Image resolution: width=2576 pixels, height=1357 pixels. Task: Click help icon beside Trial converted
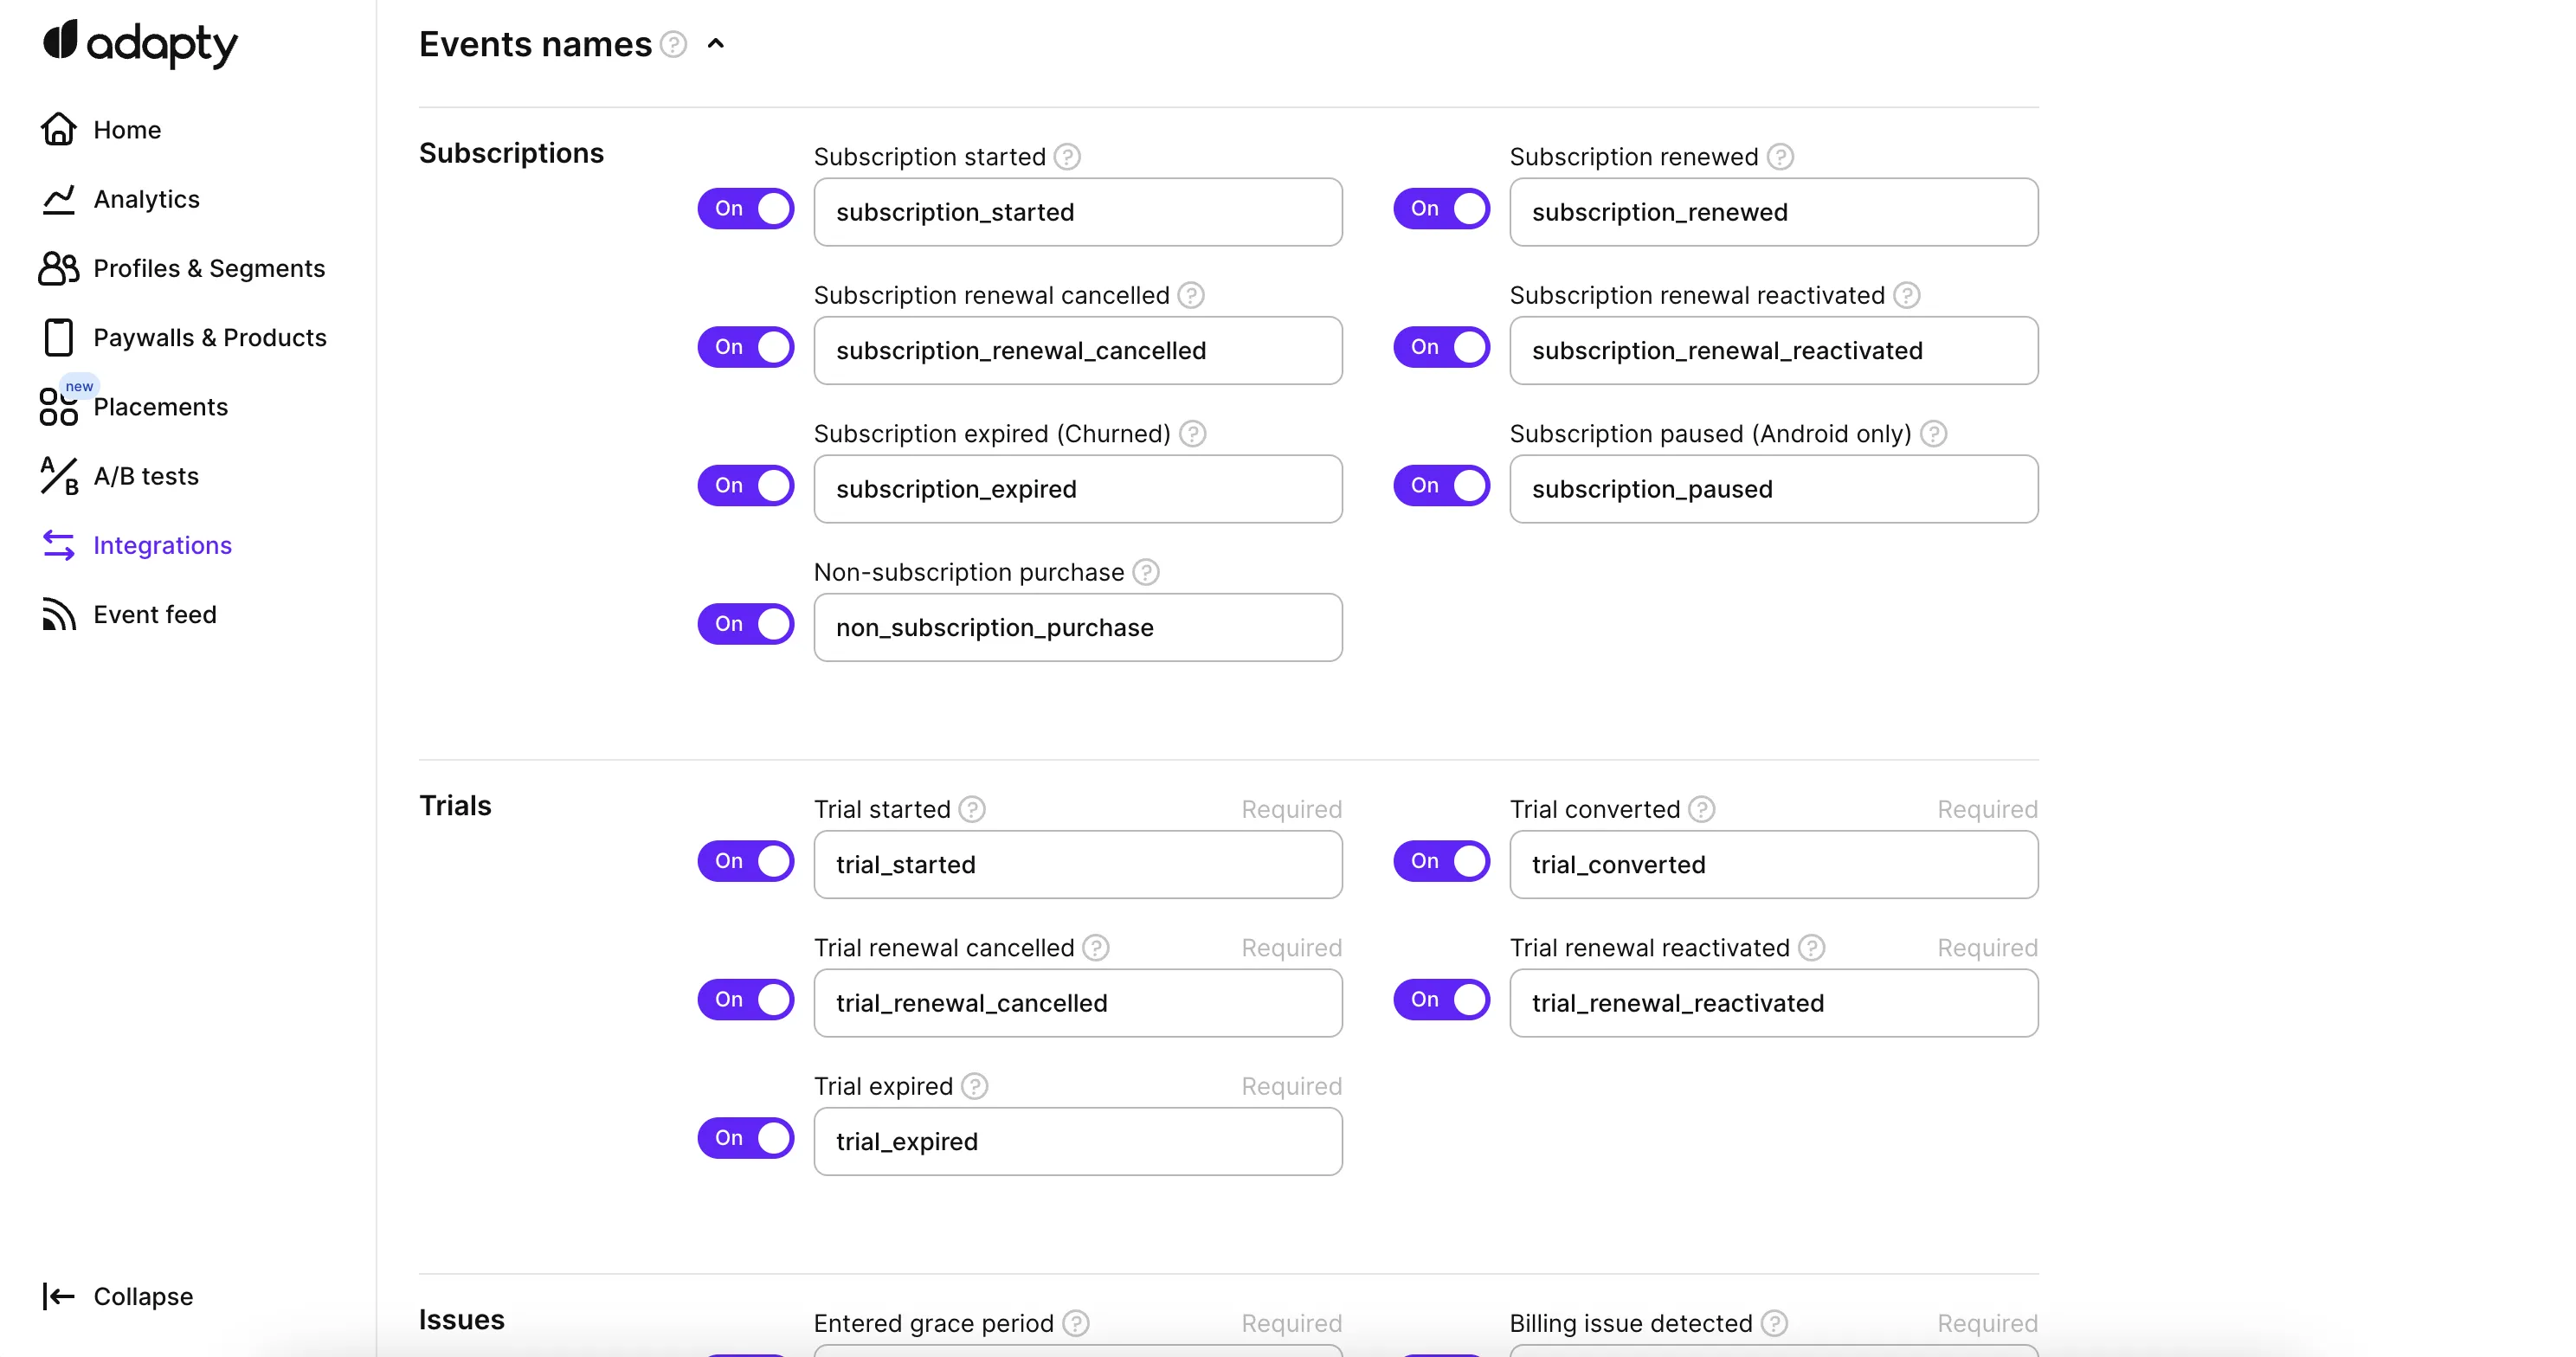click(x=1701, y=809)
